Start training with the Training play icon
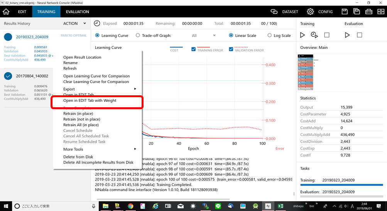Viewport: 387px width, 211px height. point(303,35)
